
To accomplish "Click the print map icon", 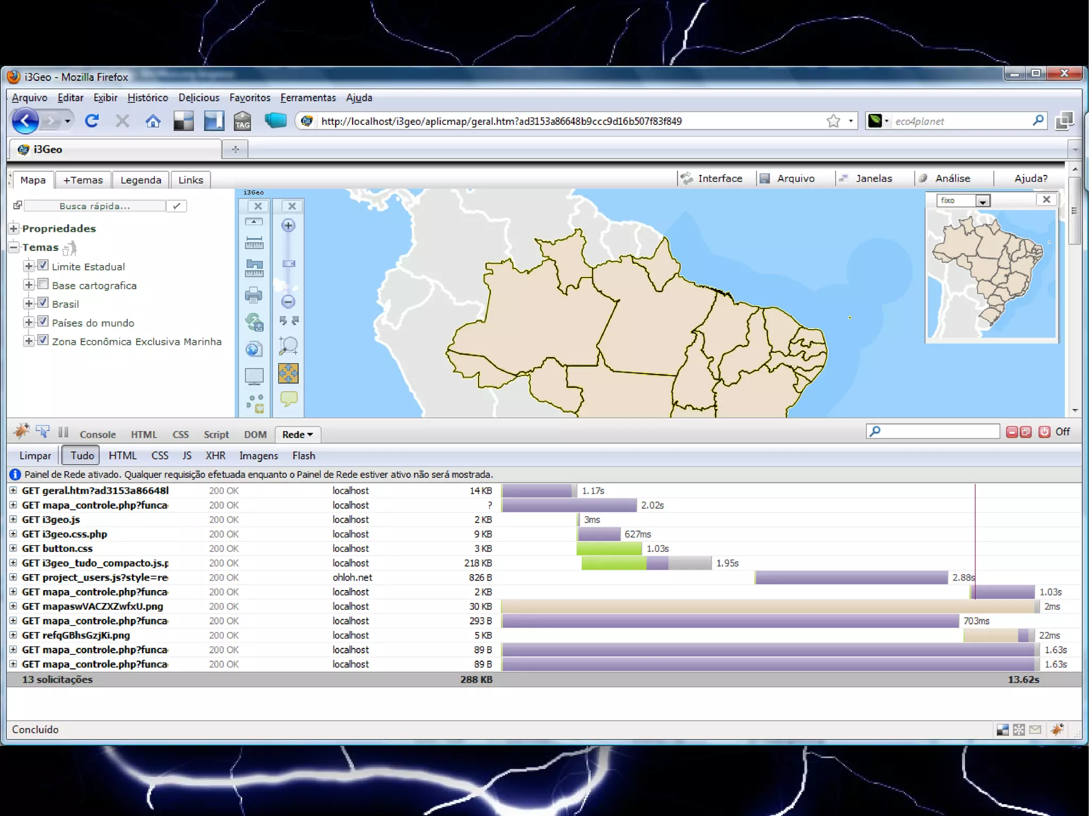I will (x=254, y=295).
